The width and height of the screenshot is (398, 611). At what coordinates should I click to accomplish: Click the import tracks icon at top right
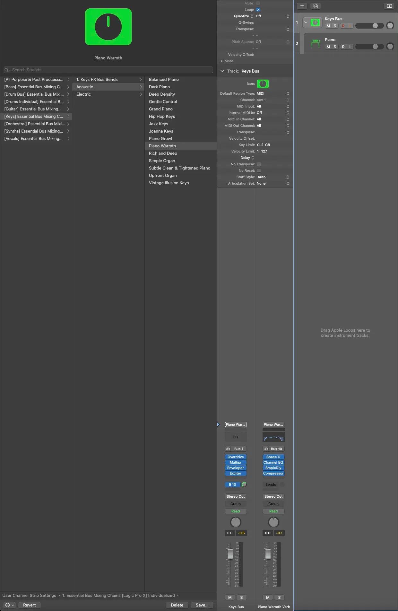click(x=389, y=6)
